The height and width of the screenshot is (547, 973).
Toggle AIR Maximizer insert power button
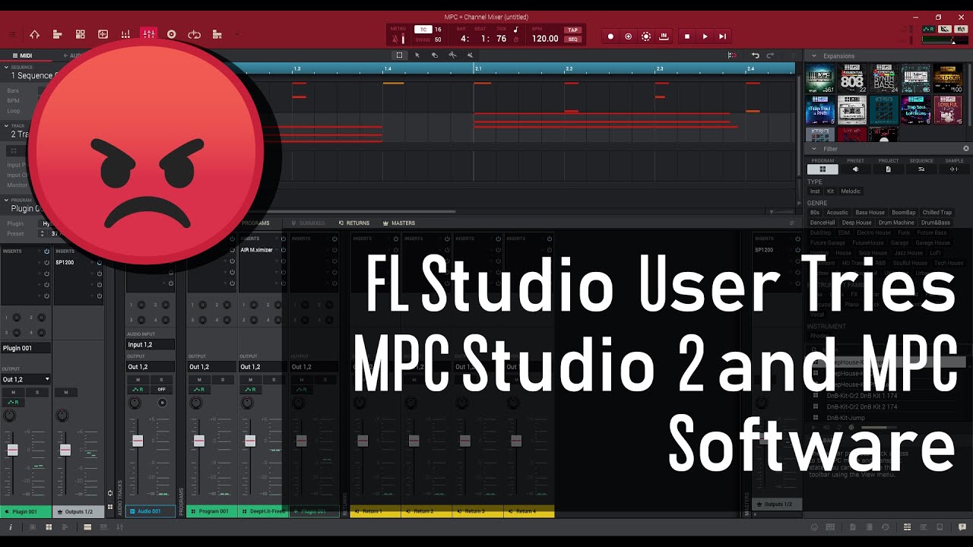284,249
